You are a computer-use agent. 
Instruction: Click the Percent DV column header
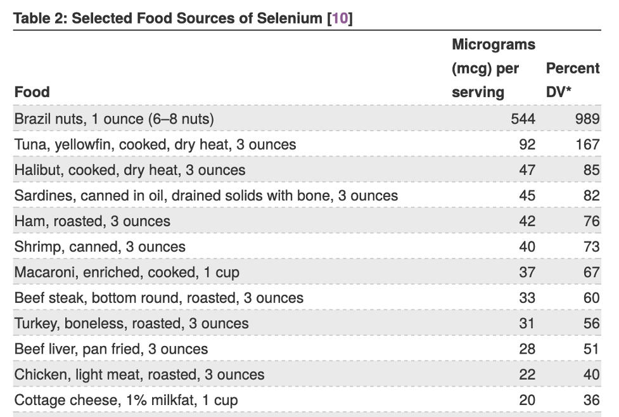point(573,80)
